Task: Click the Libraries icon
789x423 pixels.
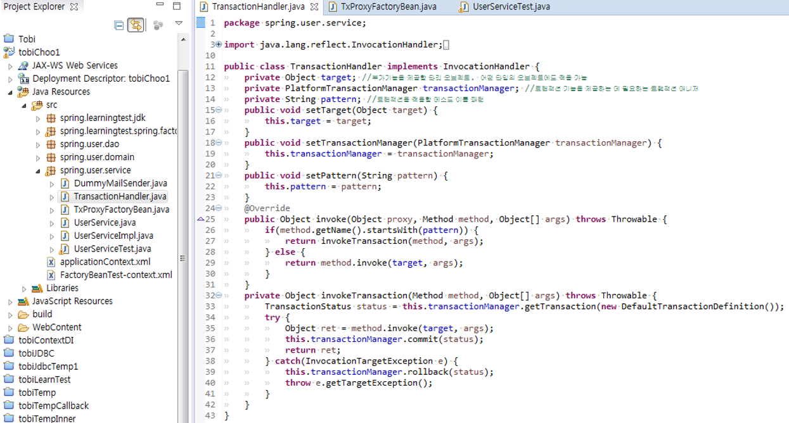Action: (x=37, y=289)
